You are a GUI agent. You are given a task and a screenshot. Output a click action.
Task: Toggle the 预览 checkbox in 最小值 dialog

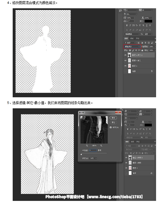111,127
